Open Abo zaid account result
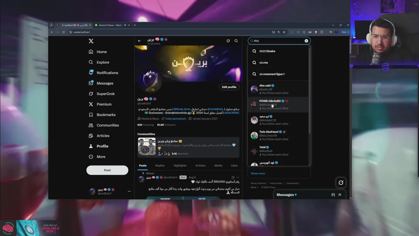Viewport: 419px width, 236px height. [278, 89]
